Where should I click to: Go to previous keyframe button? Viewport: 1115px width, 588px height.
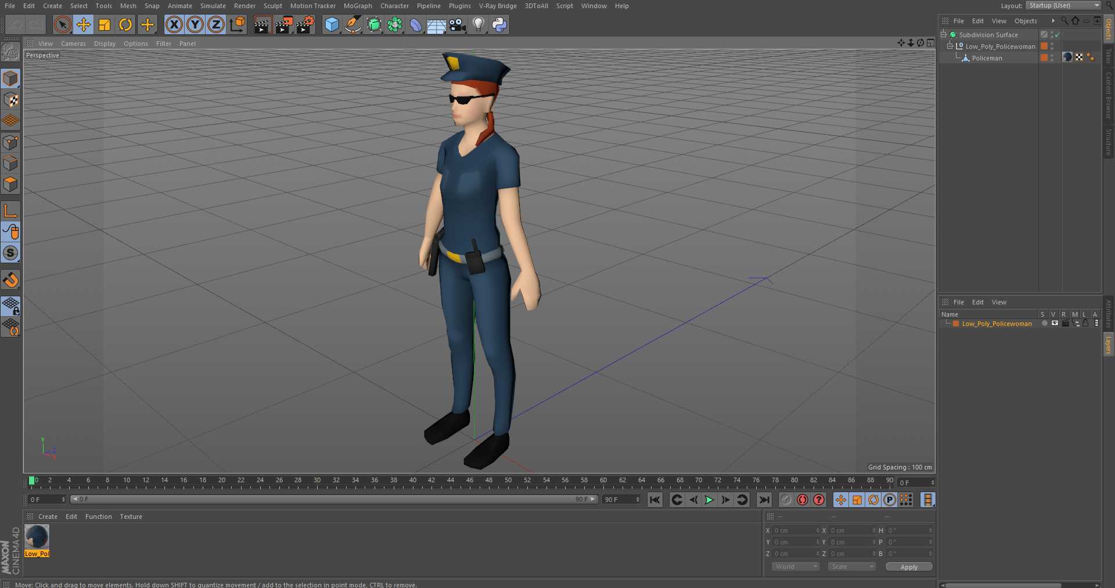pos(677,500)
